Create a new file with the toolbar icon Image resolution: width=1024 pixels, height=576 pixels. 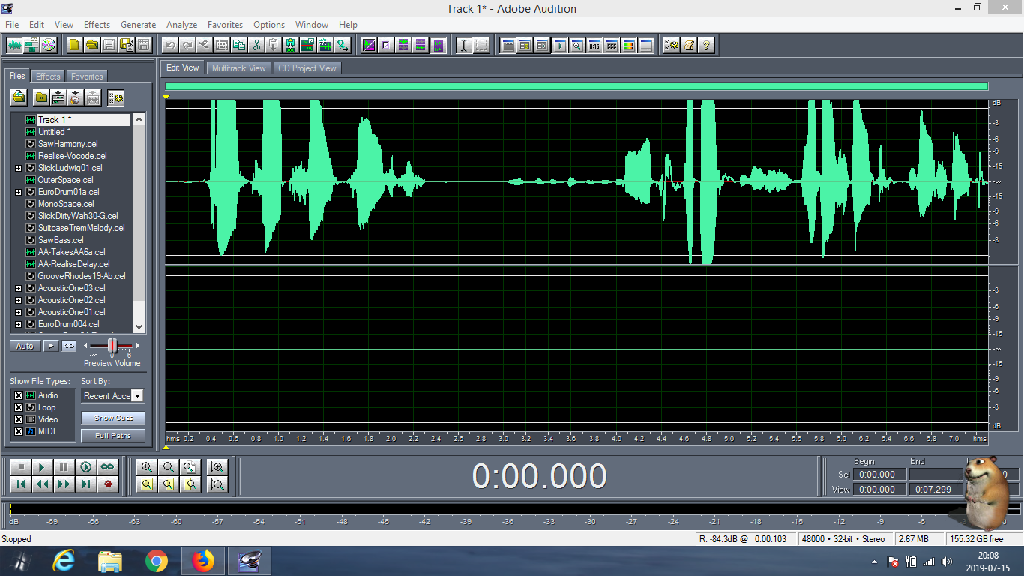[x=74, y=45]
